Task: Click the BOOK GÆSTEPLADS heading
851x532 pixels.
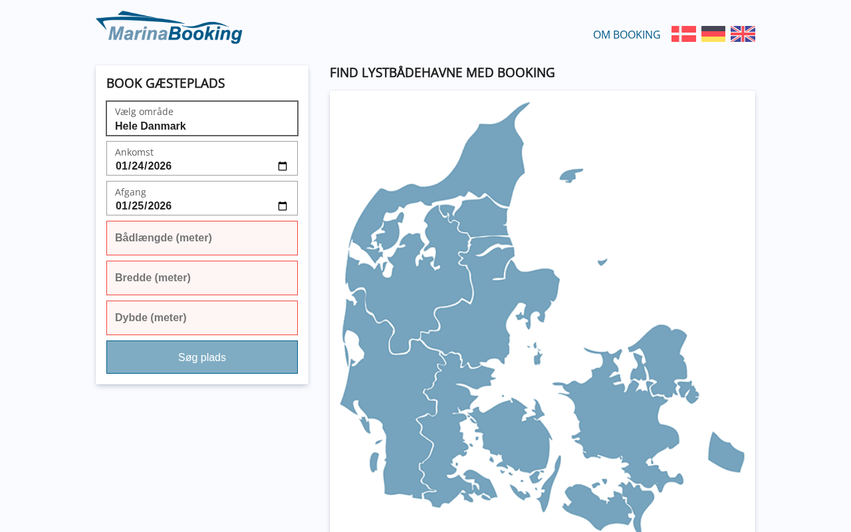Action: [166, 83]
